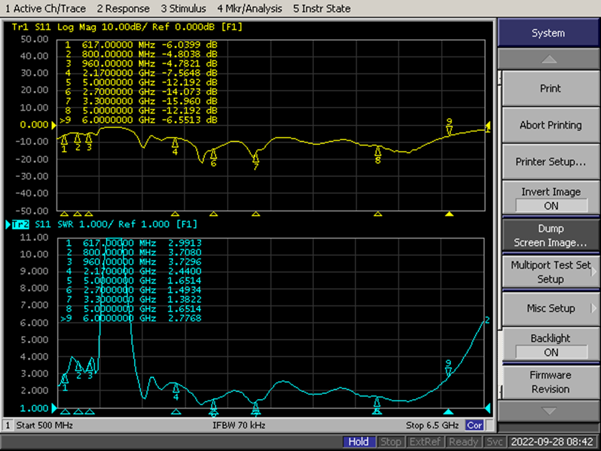Image resolution: width=601 pixels, height=451 pixels.
Task: Expand the Multiport Test Set Setup submenu
Action: [x=550, y=272]
